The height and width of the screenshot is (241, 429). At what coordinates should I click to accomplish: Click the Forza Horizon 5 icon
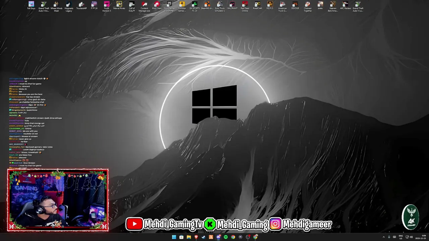tap(107, 7)
